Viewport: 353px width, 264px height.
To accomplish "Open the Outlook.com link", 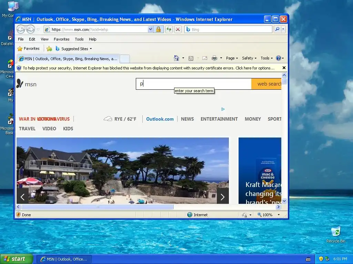I will click(160, 119).
